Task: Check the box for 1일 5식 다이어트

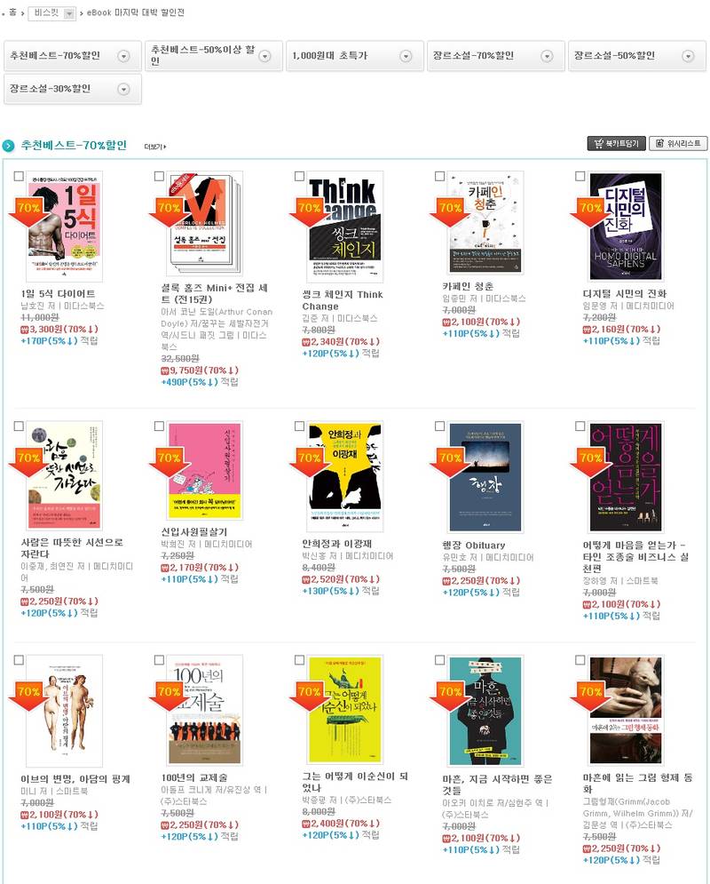Action: (x=19, y=177)
